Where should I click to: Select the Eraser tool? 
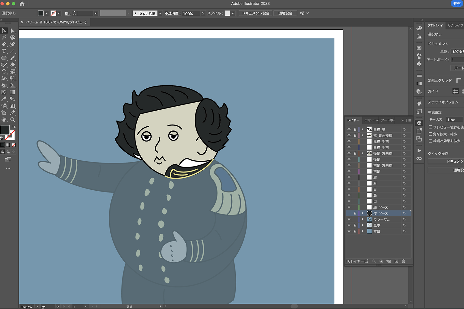pos(12,65)
